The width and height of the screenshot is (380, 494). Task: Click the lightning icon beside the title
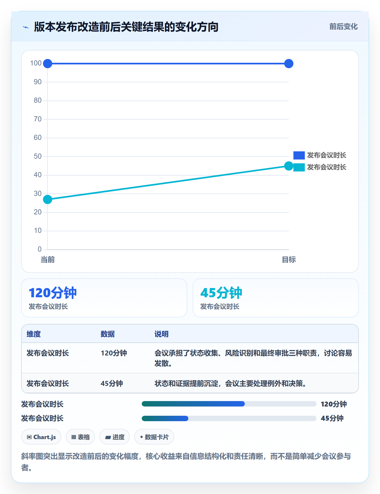click(x=26, y=27)
